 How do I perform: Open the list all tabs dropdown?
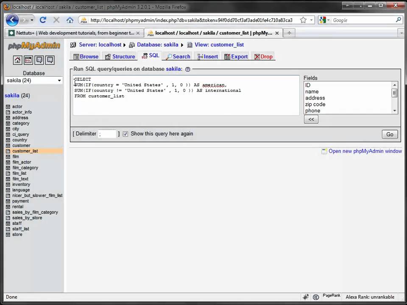coord(401,33)
